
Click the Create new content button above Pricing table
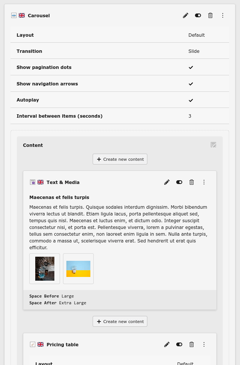(120, 322)
